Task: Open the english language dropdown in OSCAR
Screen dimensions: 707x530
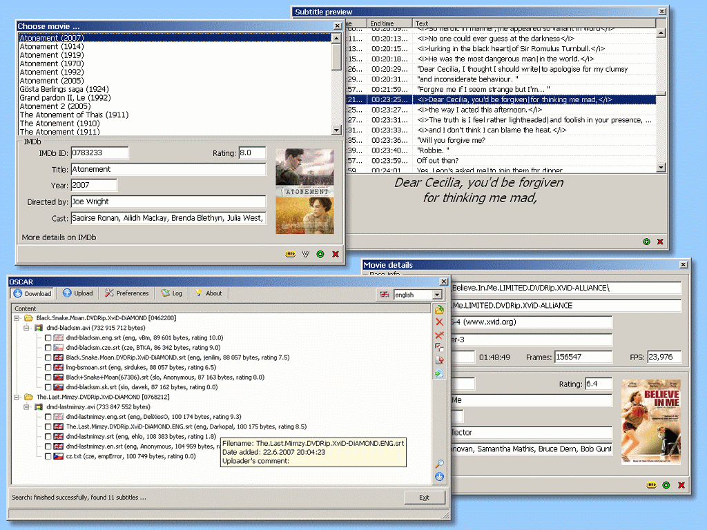Action: click(437, 295)
